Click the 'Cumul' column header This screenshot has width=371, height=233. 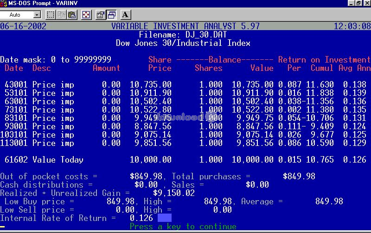coord(322,68)
